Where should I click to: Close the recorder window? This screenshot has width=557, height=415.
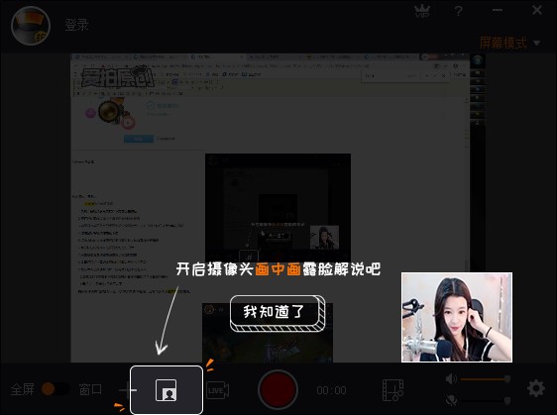[537, 10]
